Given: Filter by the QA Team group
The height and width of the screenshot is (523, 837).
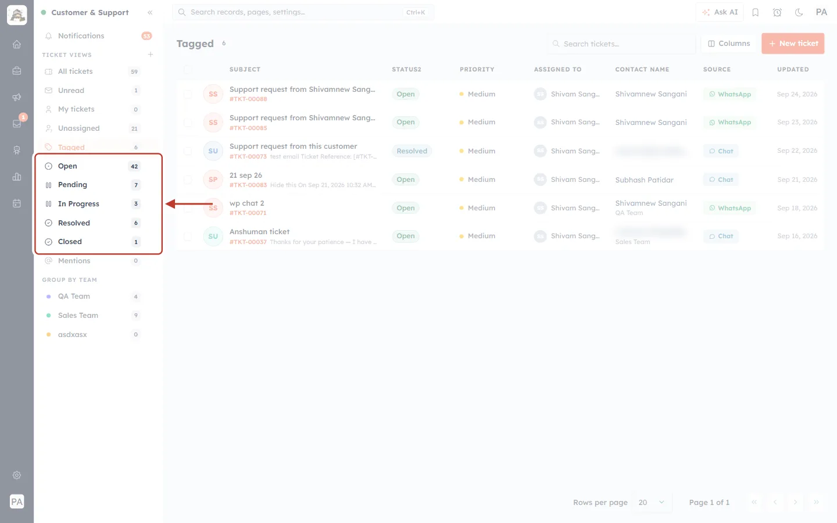Looking at the screenshot, I should pyautogui.click(x=93, y=296).
